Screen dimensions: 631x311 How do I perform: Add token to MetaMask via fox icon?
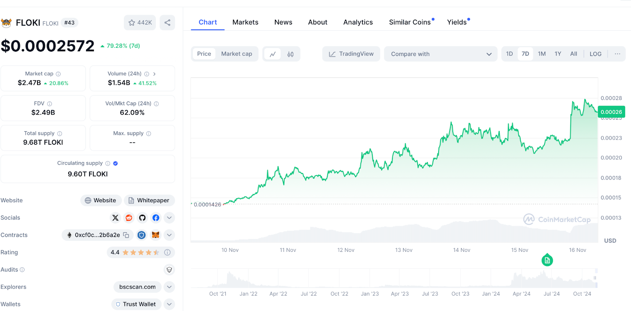[156, 235]
